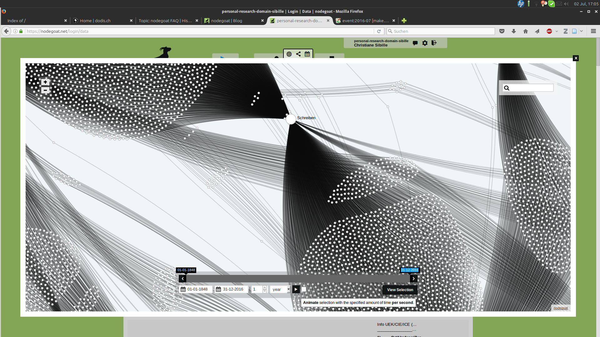Click the HP system tray icon
600x337 pixels.
[x=521, y=4]
